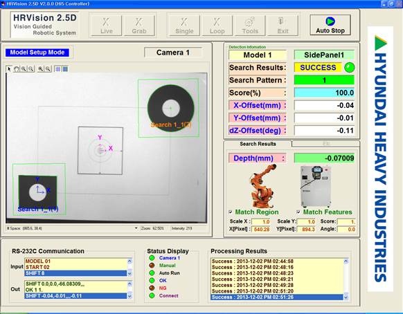Select the Success 02:51:20 result row

coord(277,291)
